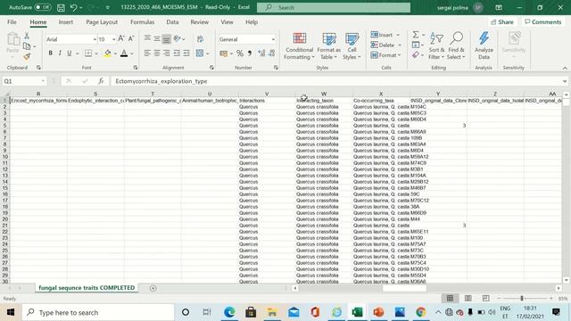571x321 pixels.
Task: Click the Copy icon in Clipboard group
Action: pyautogui.click(x=27, y=46)
